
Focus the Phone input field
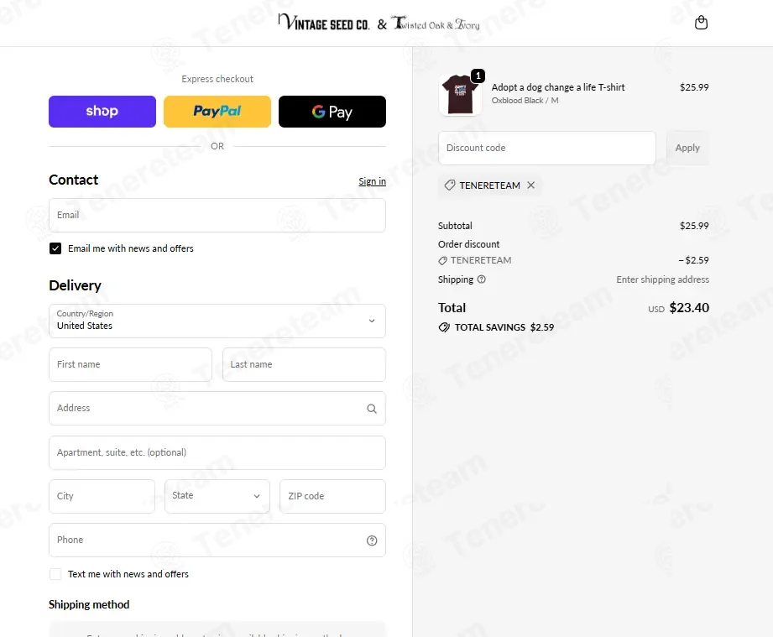coord(217,540)
